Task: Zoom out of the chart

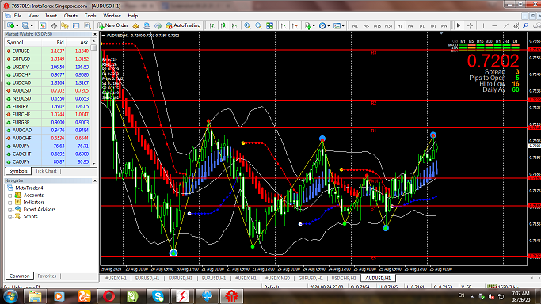Action: [x=258, y=26]
